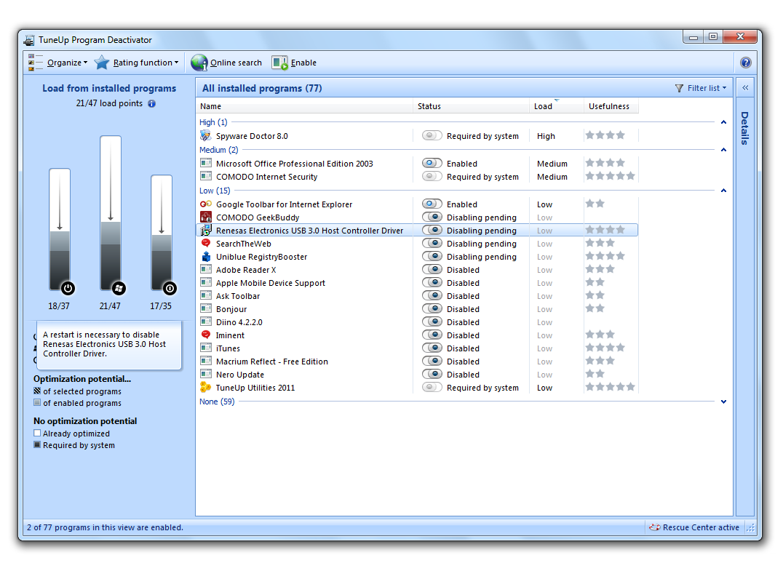Click the COMODO GeekBuddy program icon

pos(205,217)
